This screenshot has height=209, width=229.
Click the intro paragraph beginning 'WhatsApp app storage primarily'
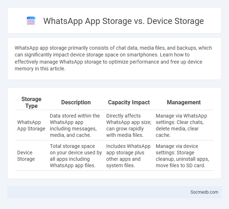(x=113, y=58)
